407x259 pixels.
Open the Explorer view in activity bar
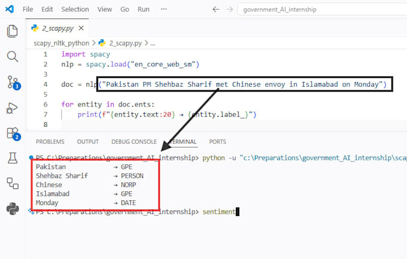(x=12, y=31)
